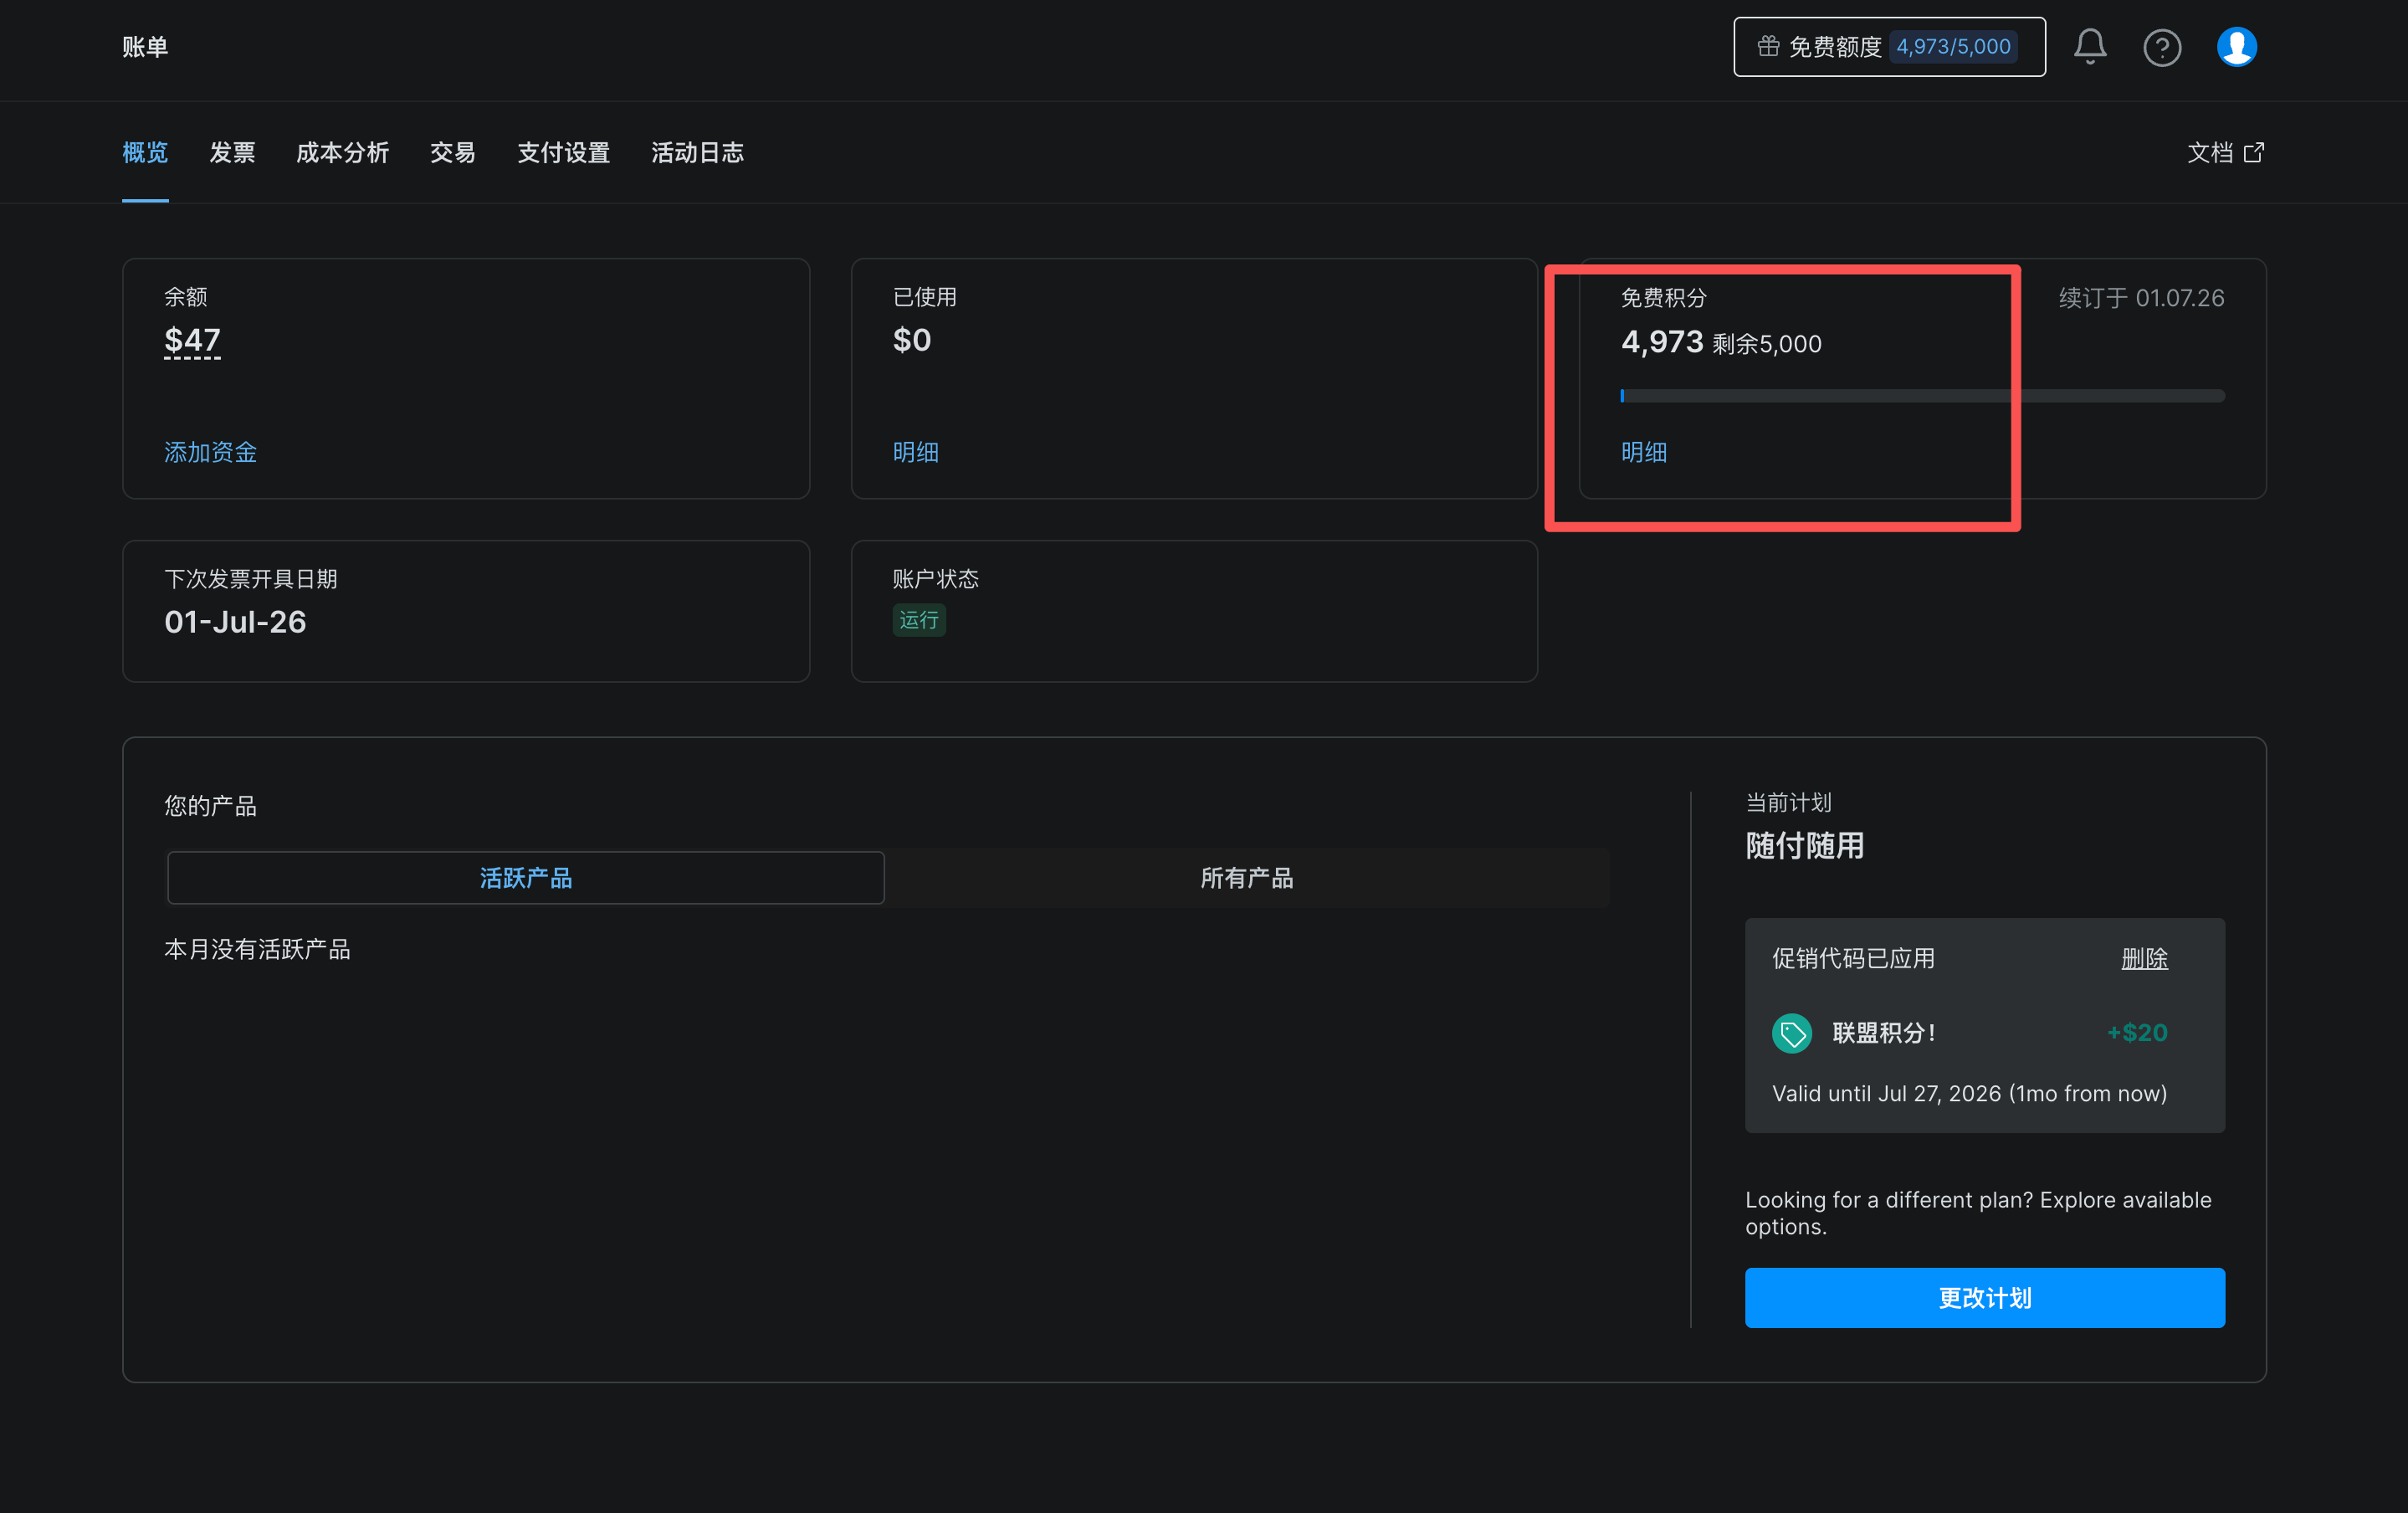
Task: Click the external link icon next to 文档
Action: tap(2254, 152)
